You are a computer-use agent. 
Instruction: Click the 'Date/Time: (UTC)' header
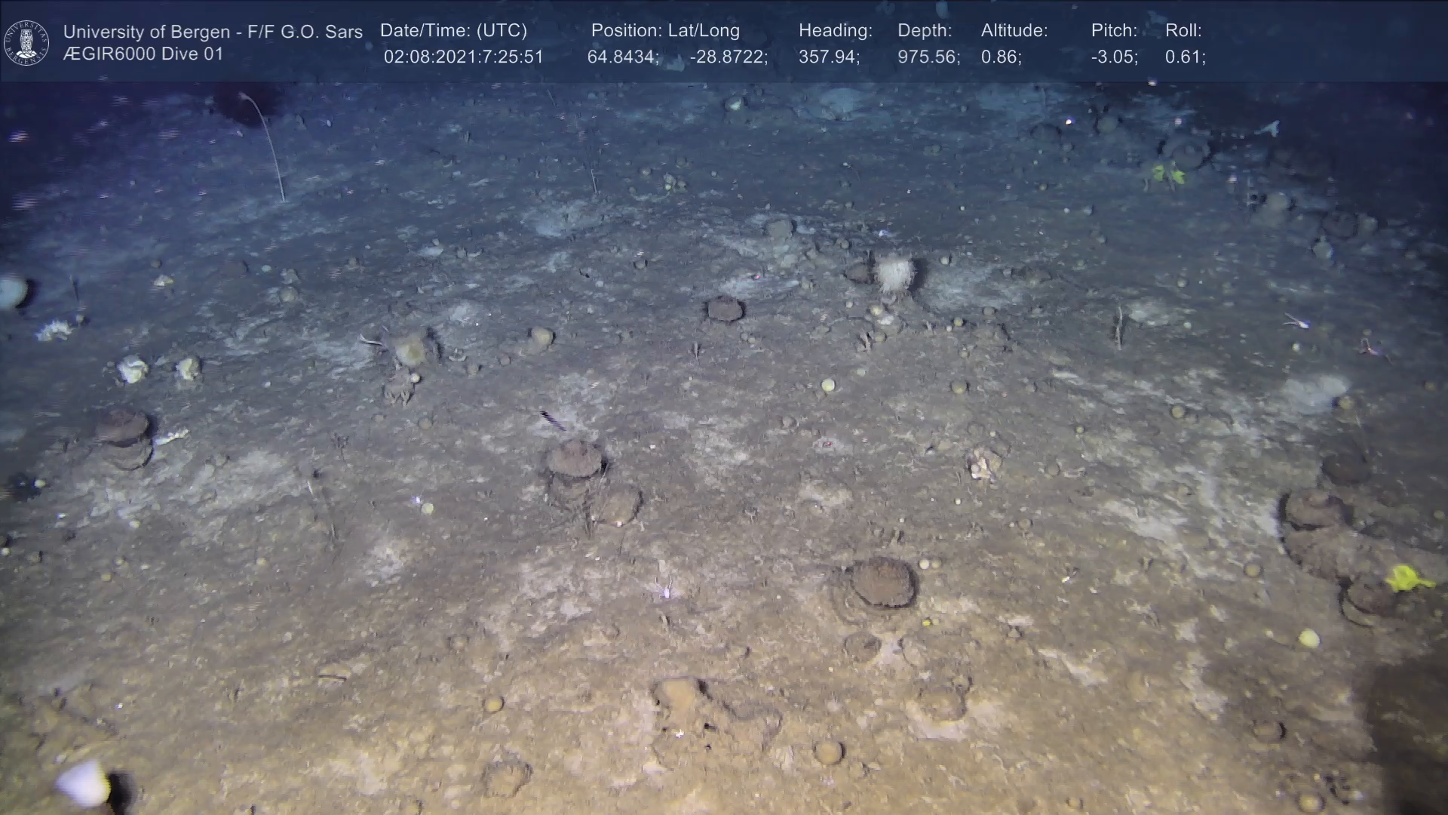click(453, 31)
